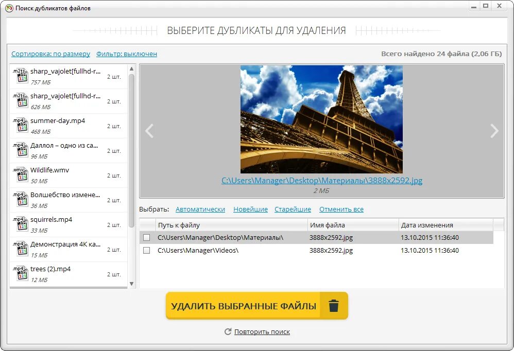The height and width of the screenshot is (351, 514).
Task: Select Старейшие duplicates
Action: [x=293, y=209]
